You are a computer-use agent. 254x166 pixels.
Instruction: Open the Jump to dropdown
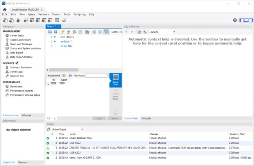(163, 32)
